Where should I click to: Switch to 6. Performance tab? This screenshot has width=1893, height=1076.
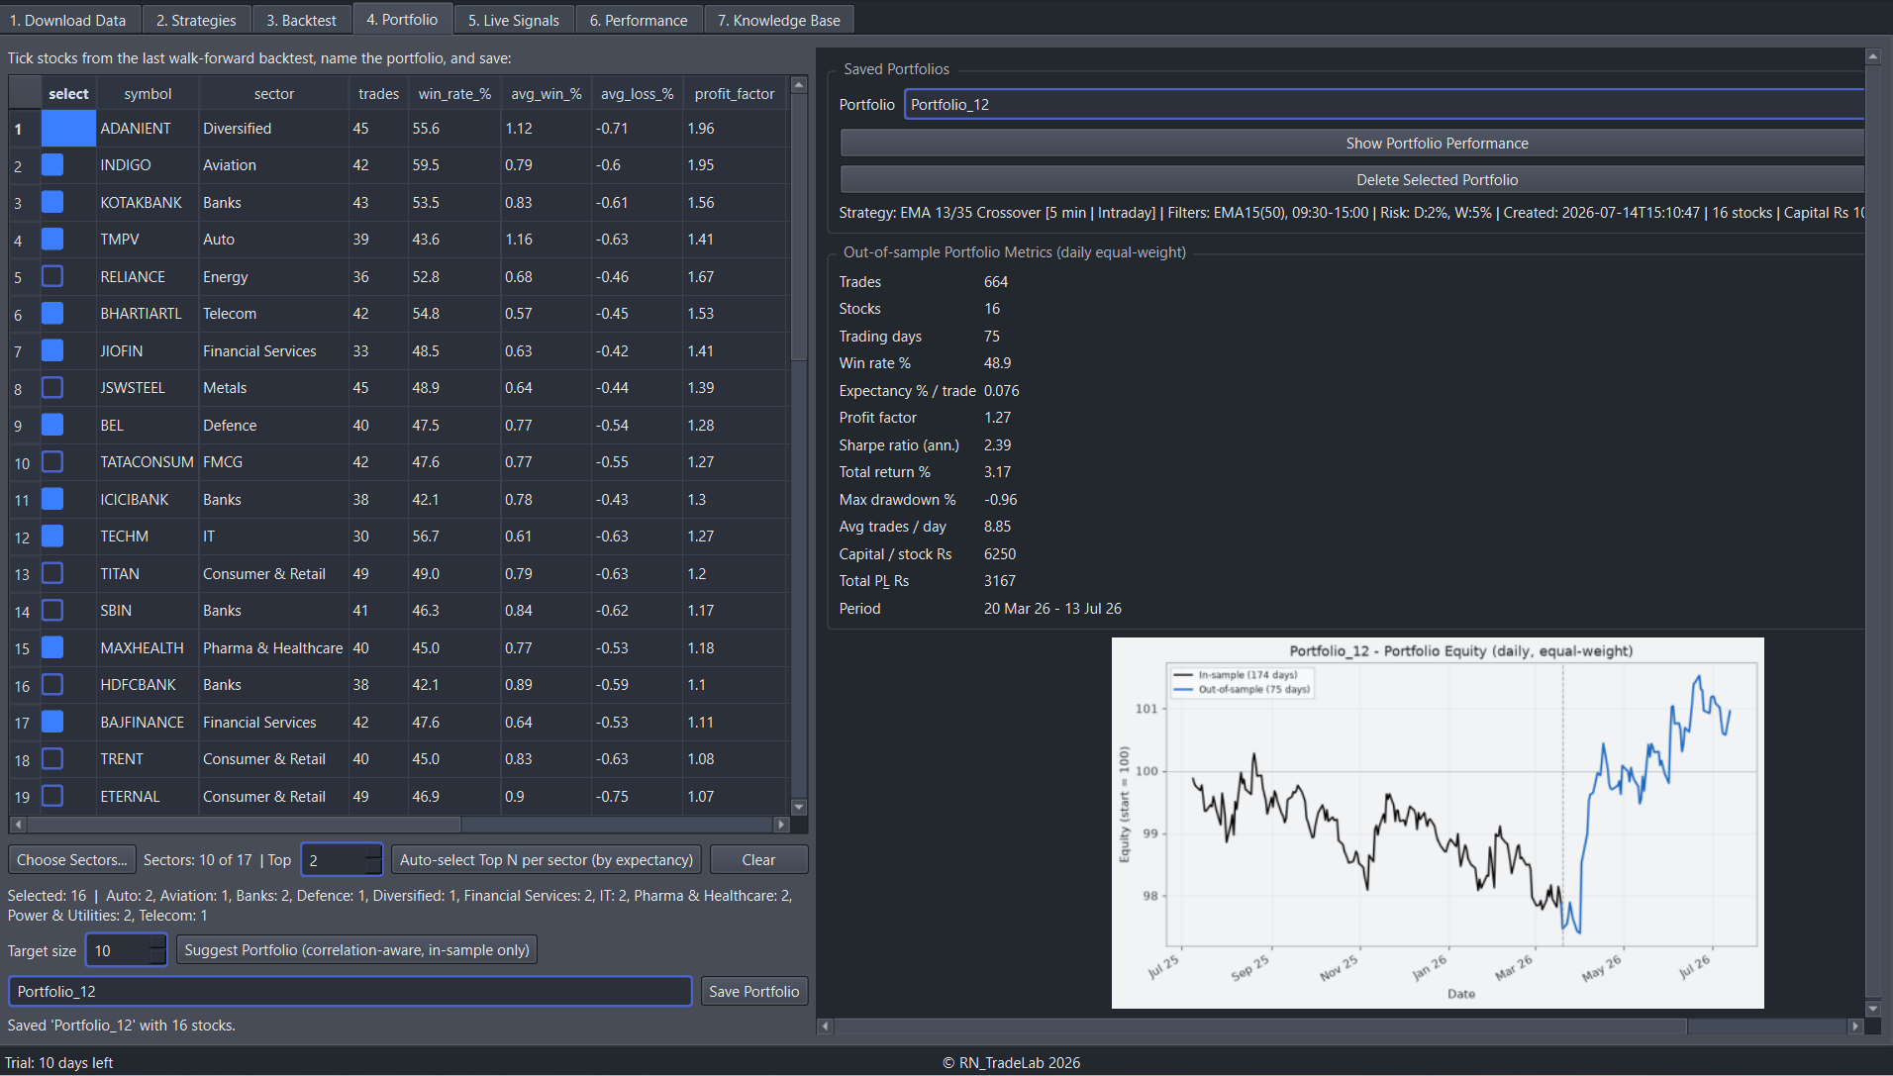pos(639,20)
